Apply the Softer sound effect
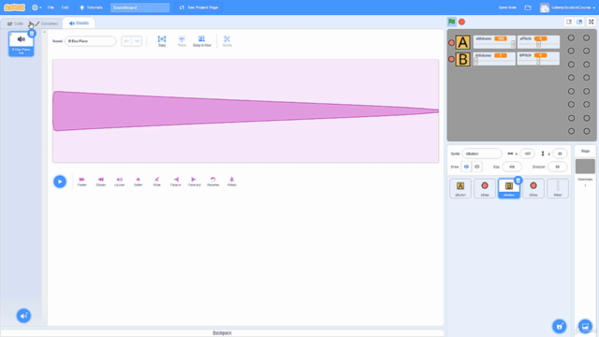The width and height of the screenshot is (599, 337). (x=138, y=182)
